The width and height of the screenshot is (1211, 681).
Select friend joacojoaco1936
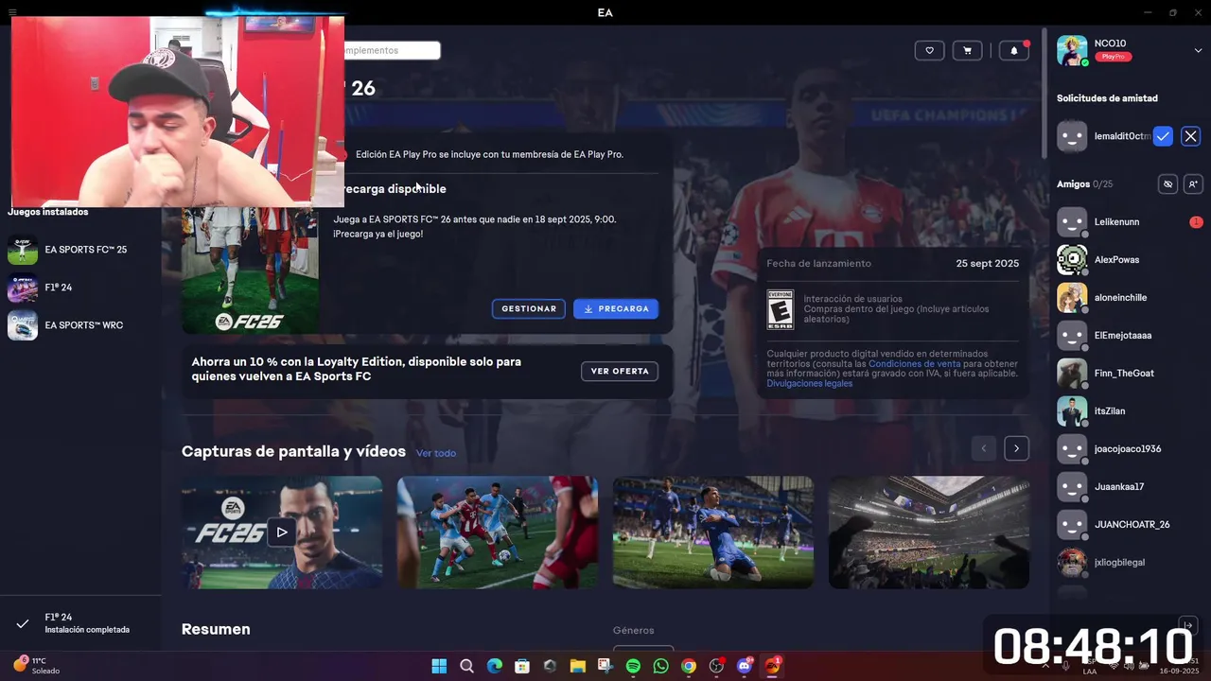coord(1129,449)
